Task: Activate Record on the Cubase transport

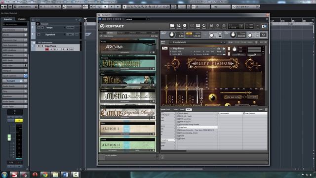Action: [x=118, y=6]
